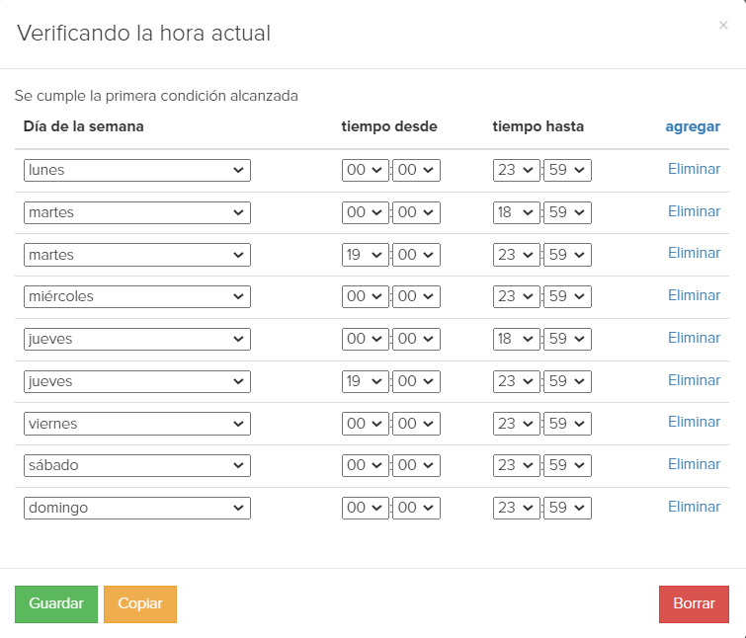Viewport: 746px width, 638px height.
Task: Open the lunes weekday dropdown
Action: (137, 170)
